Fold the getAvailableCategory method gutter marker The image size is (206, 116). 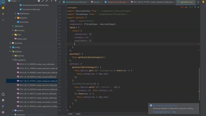tap(66, 67)
